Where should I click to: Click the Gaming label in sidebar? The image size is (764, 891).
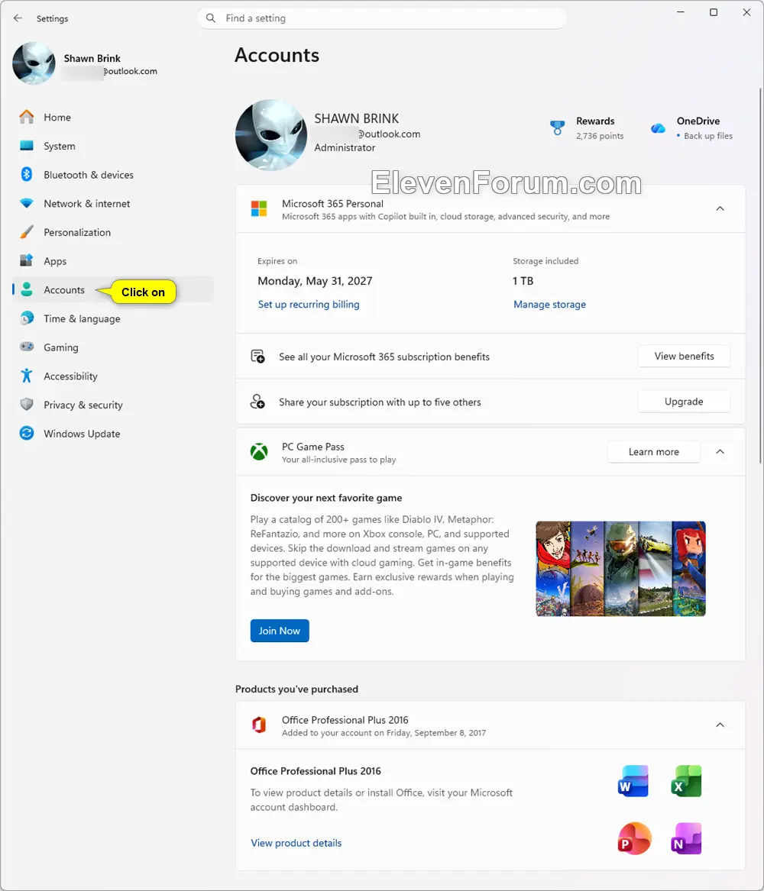coord(61,347)
